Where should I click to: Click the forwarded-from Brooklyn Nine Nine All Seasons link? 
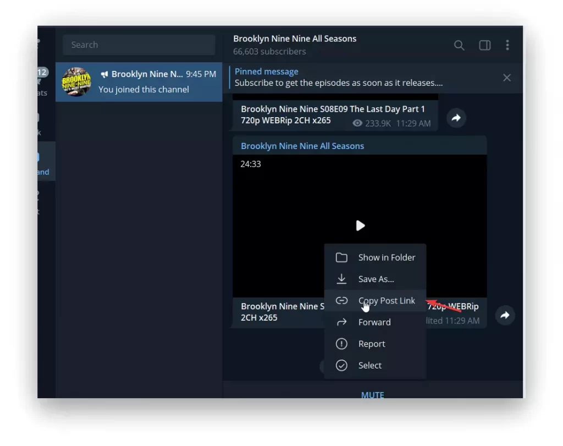302,146
